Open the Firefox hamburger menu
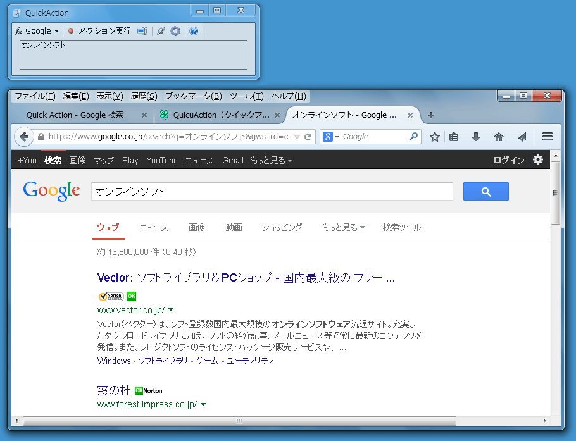The image size is (576, 441). pyautogui.click(x=548, y=137)
